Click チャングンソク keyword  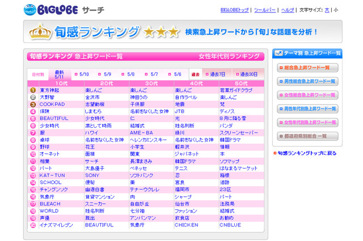point(54,190)
